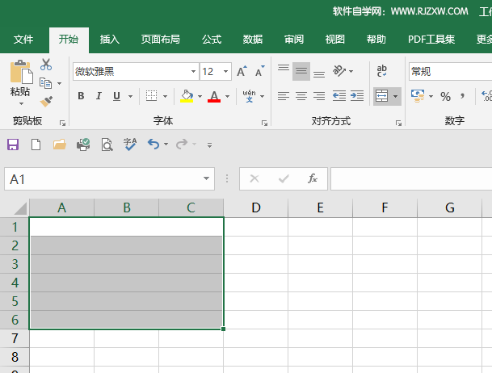Cut selection with scissors icon
The image size is (492, 373).
[x=46, y=65]
